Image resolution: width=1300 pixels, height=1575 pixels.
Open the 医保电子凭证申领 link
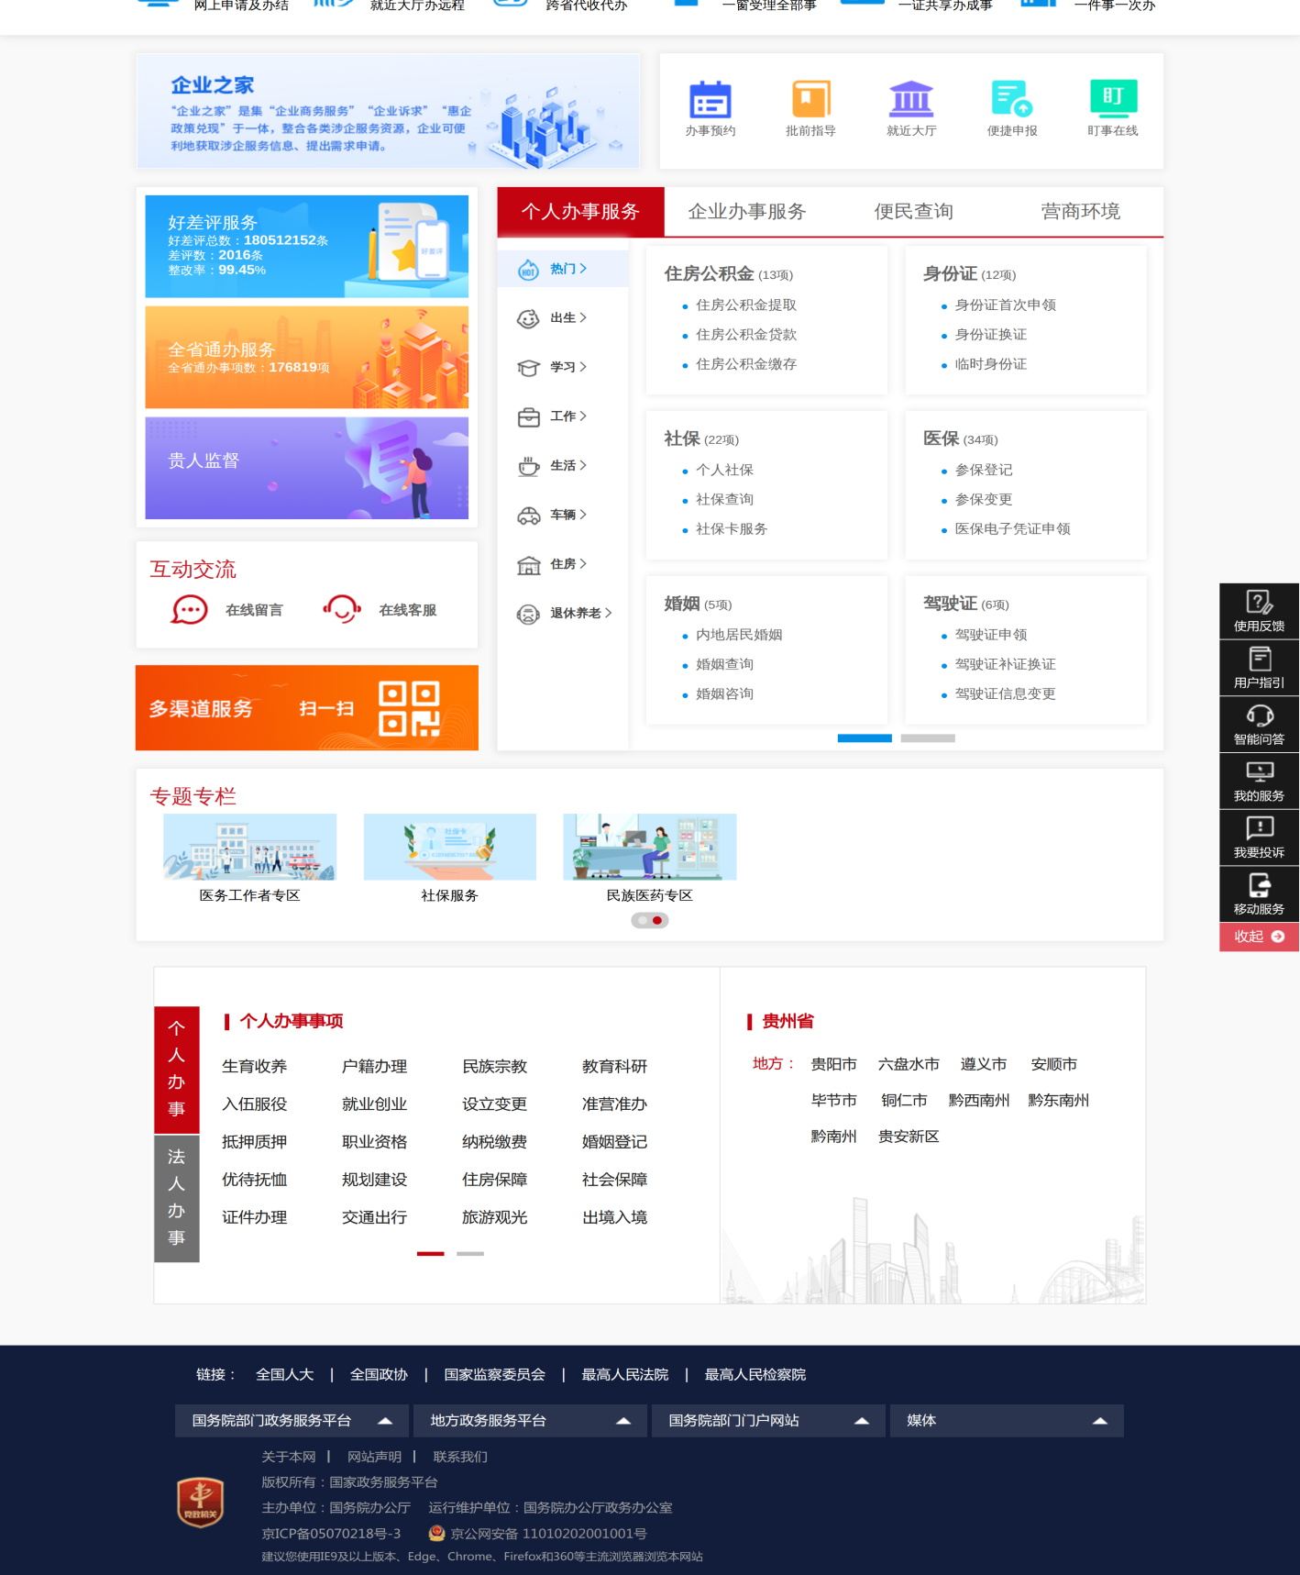[1013, 528]
